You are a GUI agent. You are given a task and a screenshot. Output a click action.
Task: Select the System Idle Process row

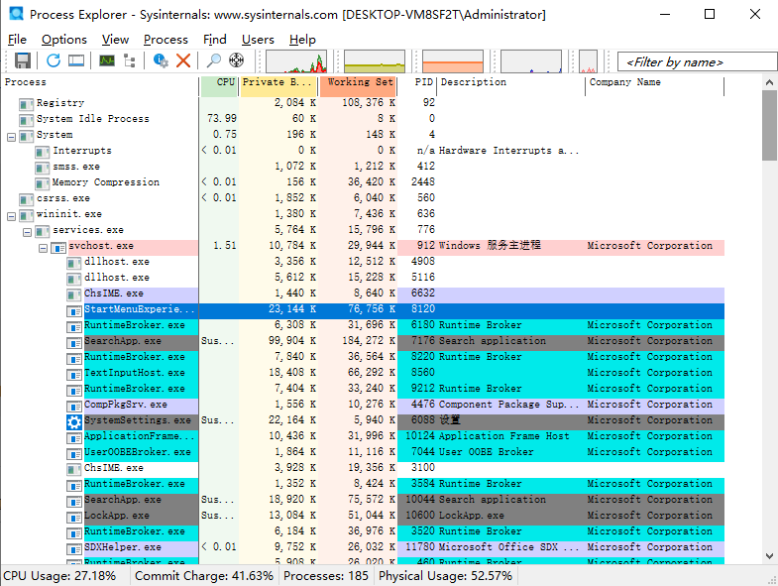tap(362, 119)
